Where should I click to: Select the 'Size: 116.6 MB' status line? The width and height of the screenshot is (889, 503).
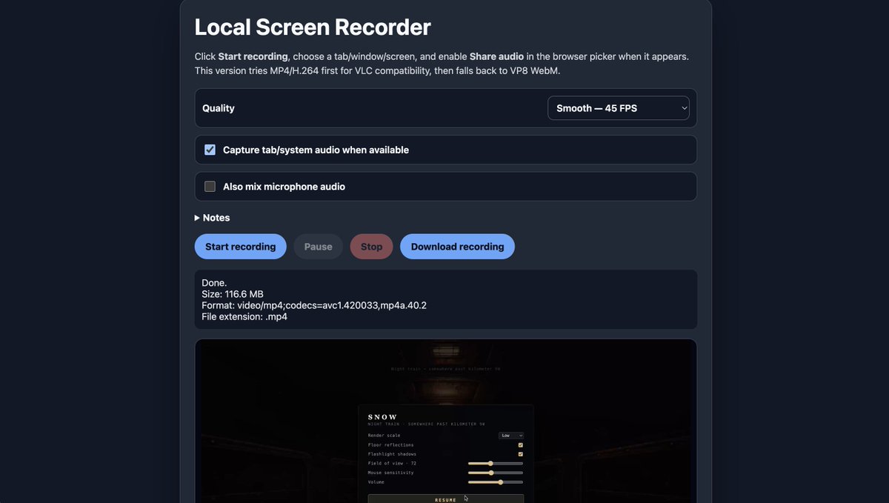pos(233,294)
